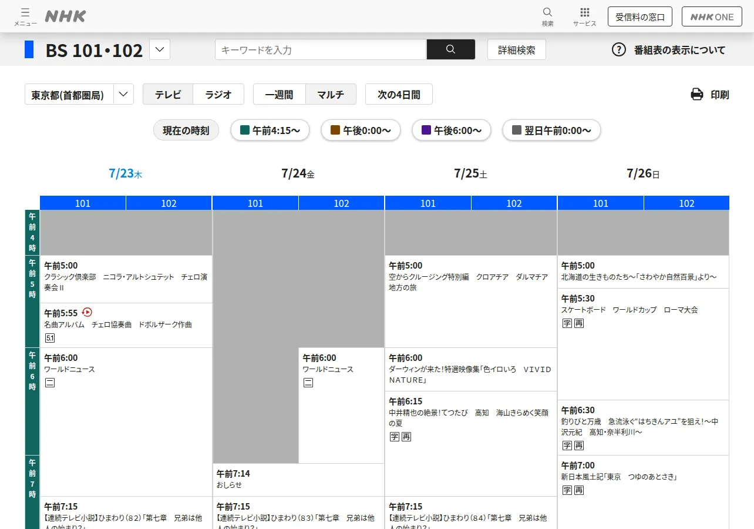Jump to 午後0:00〜 time slot
This screenshot has height=529, width=754.
(x=361, y=130)
